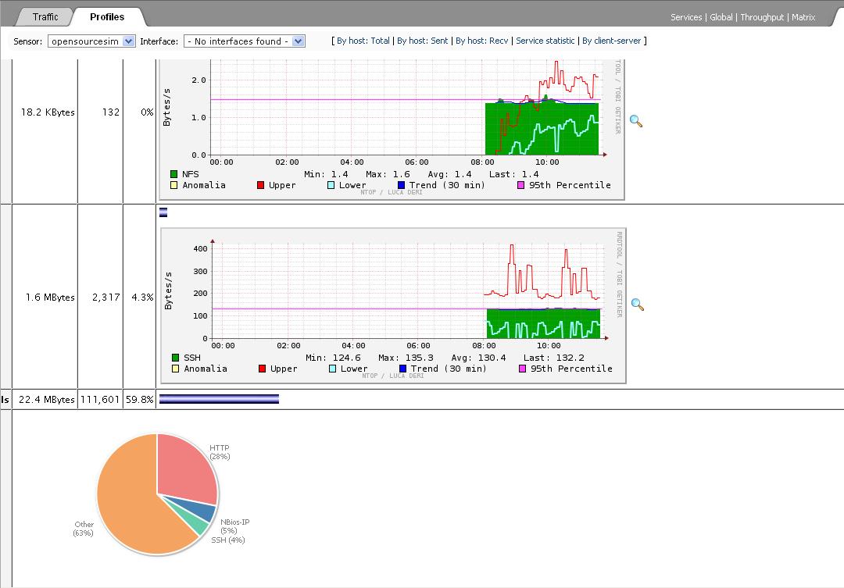Open the Interface dropdown

[x=244, y=41]
